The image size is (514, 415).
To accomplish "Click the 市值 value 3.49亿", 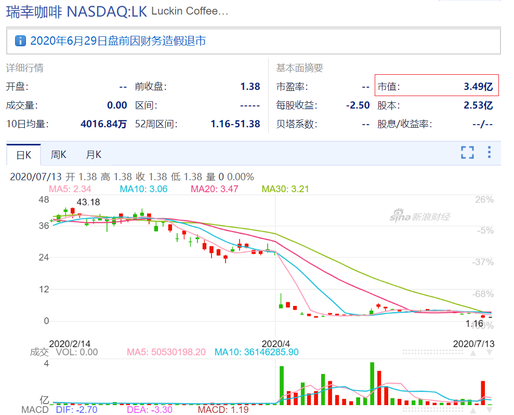I will tap(478, 86).
